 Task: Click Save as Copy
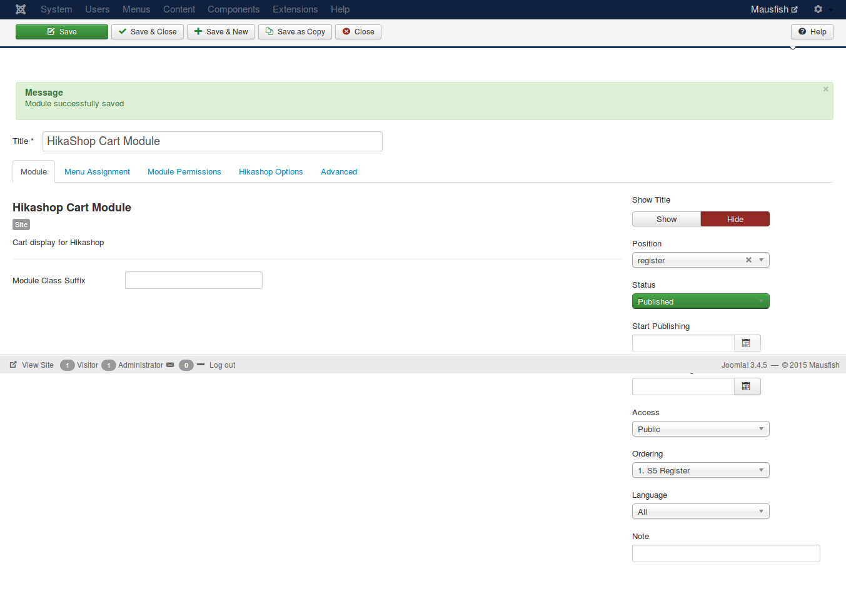(x=295, y=32)
